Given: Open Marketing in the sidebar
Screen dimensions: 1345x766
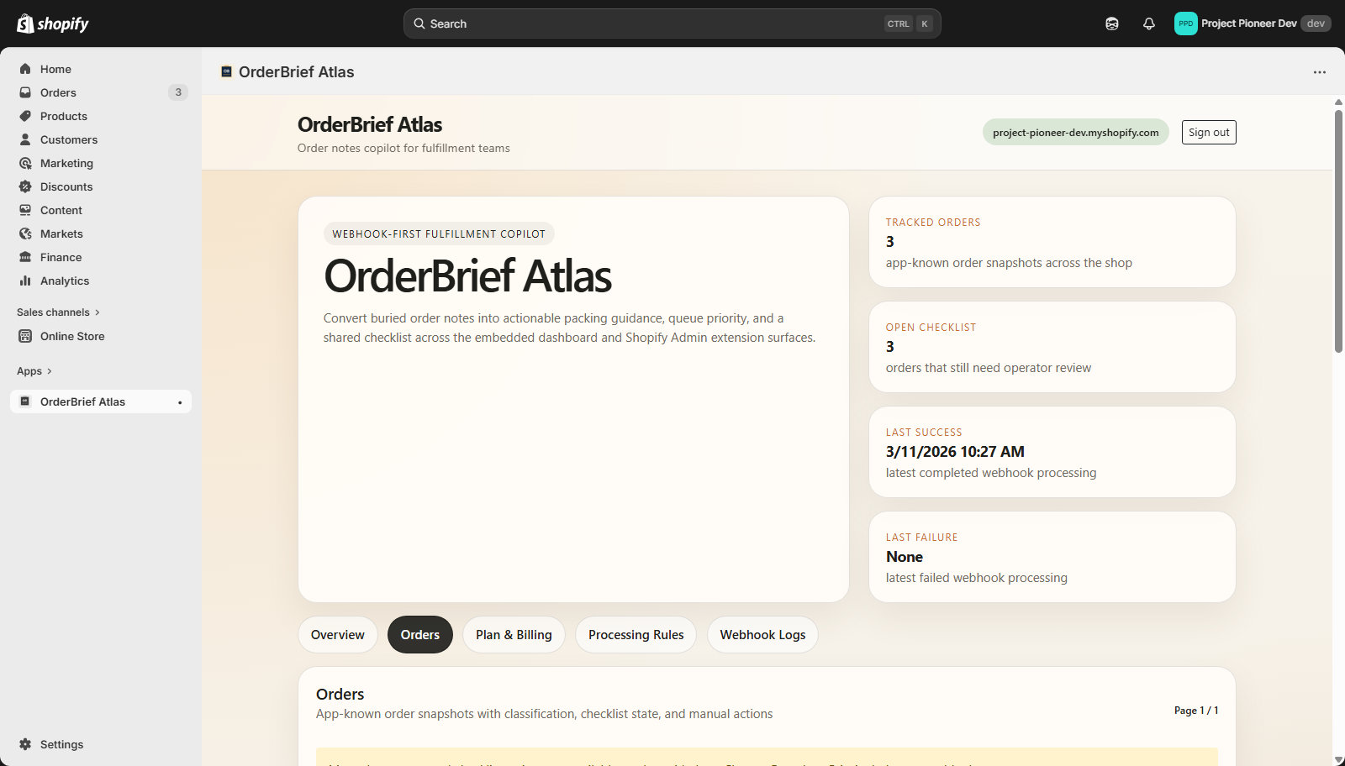Looking at the screenshot, I should pyautogui.click(x=101, y=163).
